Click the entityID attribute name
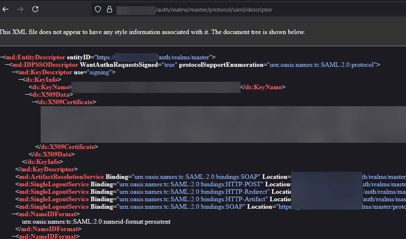Screen dimensions: 406x239 click(78, 57)
